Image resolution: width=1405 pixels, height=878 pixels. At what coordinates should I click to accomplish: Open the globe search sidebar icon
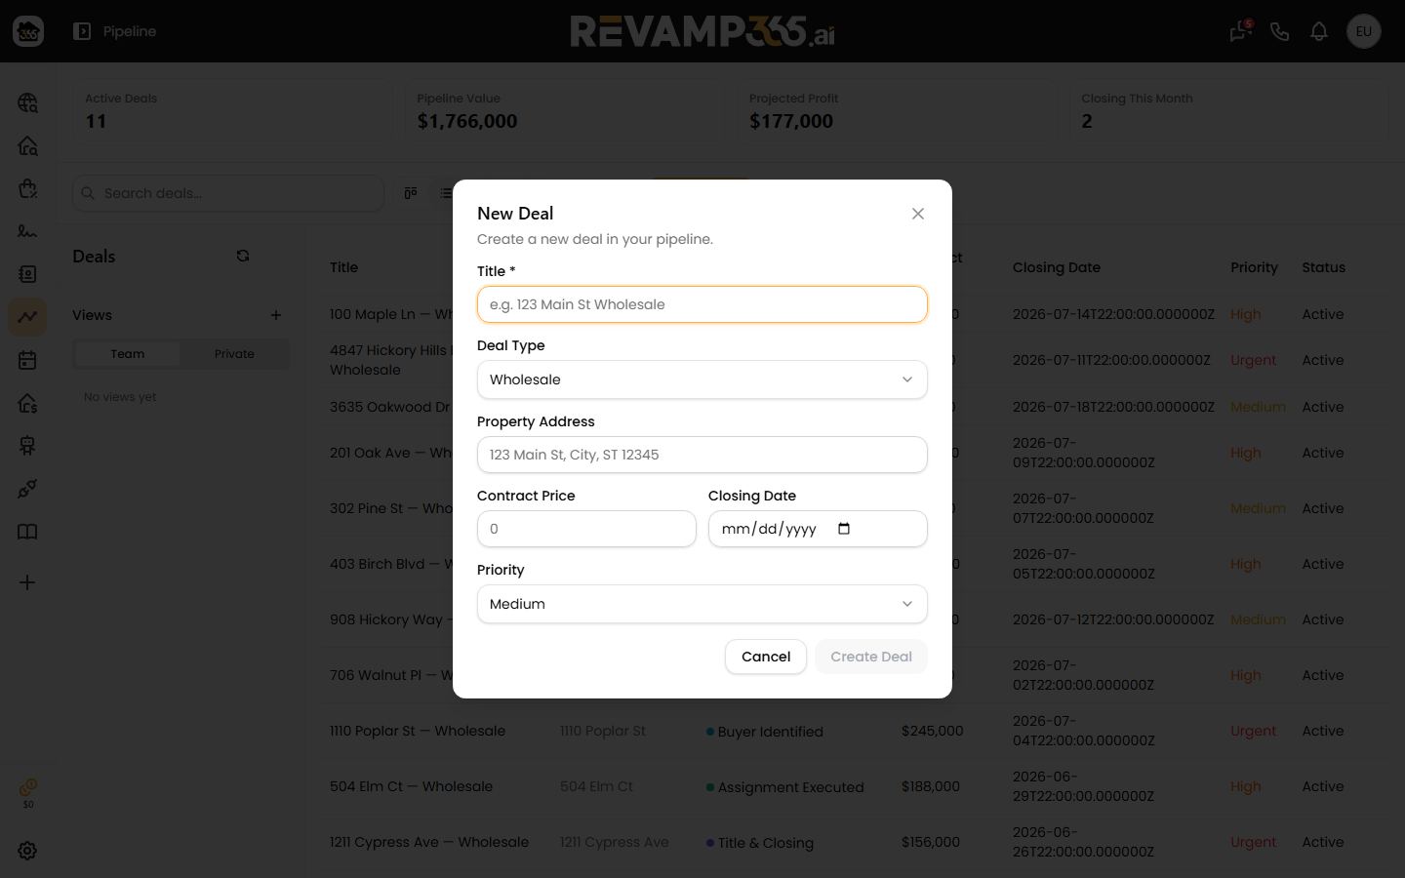tap(27, 102)
